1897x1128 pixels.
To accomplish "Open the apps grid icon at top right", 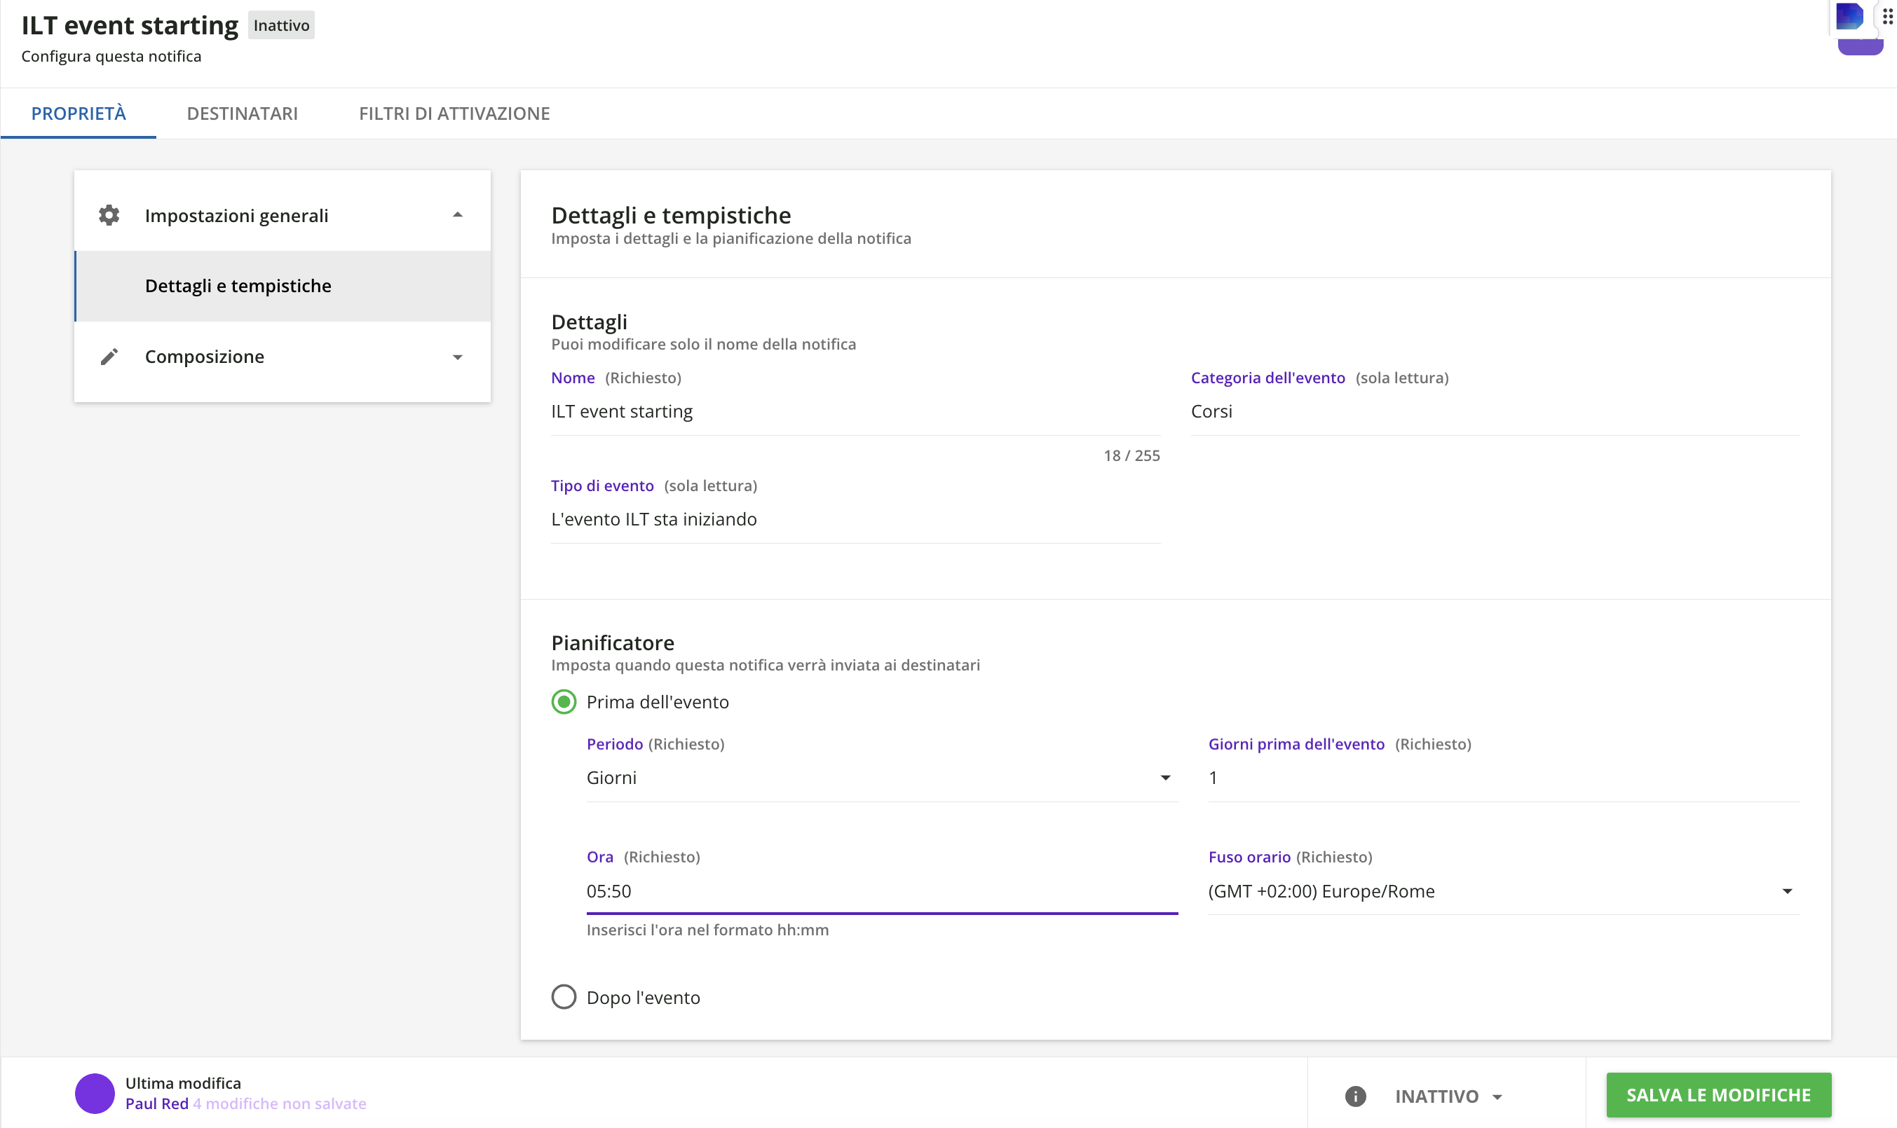I will (x=1887, y=16).
